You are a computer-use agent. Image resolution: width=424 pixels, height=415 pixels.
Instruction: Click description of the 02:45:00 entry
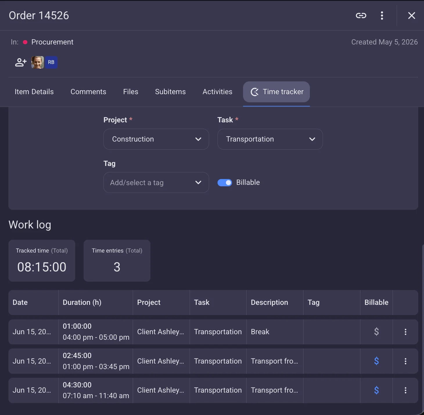point(275,361)
